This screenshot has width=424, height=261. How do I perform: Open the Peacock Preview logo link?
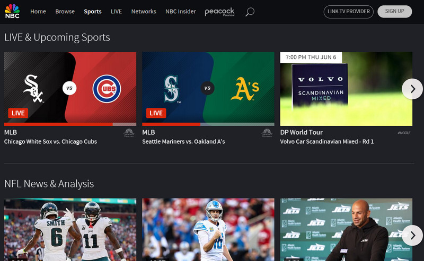(x=219, y=12)
